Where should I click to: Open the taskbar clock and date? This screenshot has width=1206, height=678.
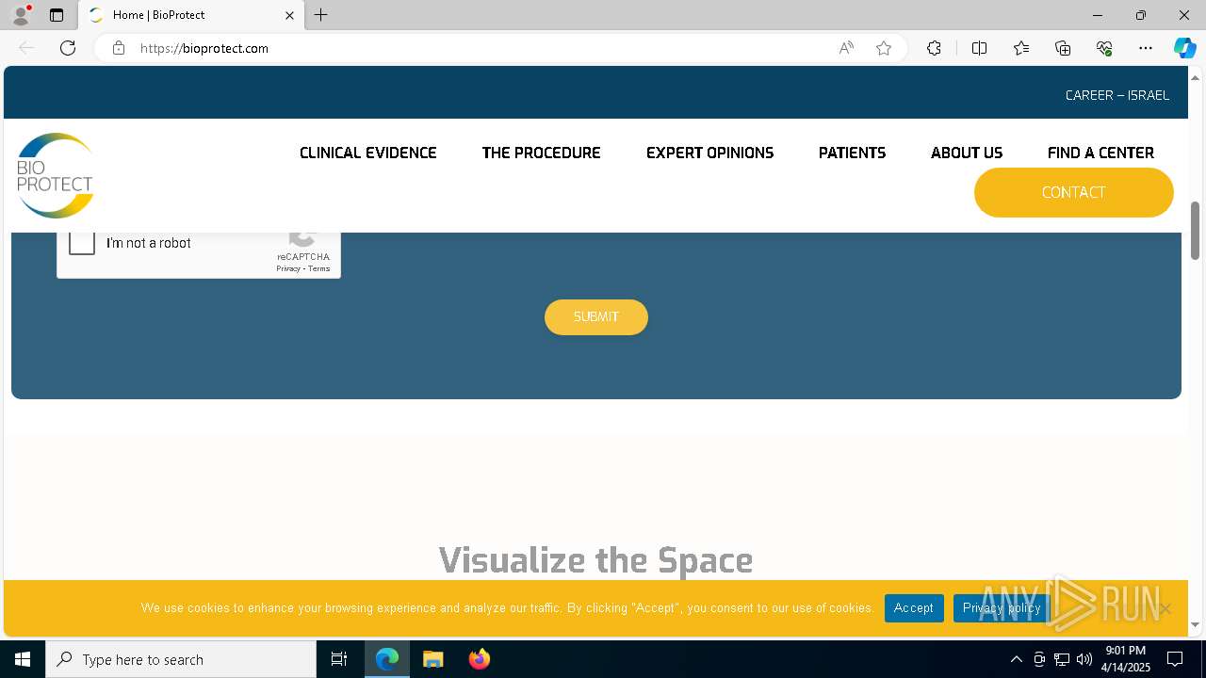pyautogui.click(x=1126, y=659)
